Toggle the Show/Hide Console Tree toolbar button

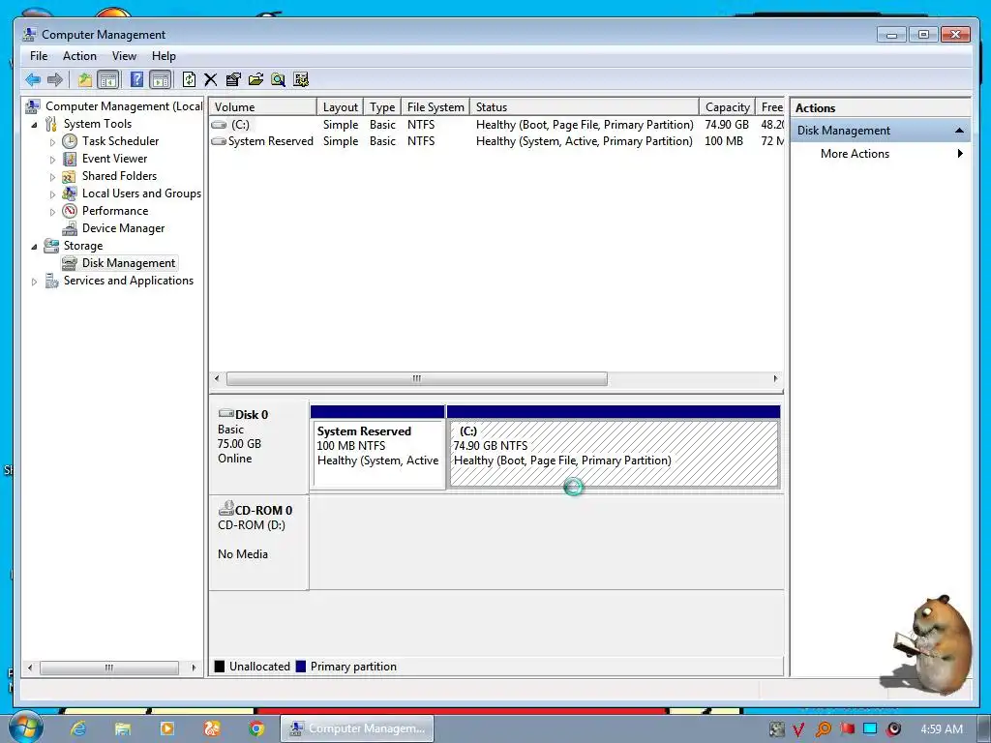coord(108,79)
